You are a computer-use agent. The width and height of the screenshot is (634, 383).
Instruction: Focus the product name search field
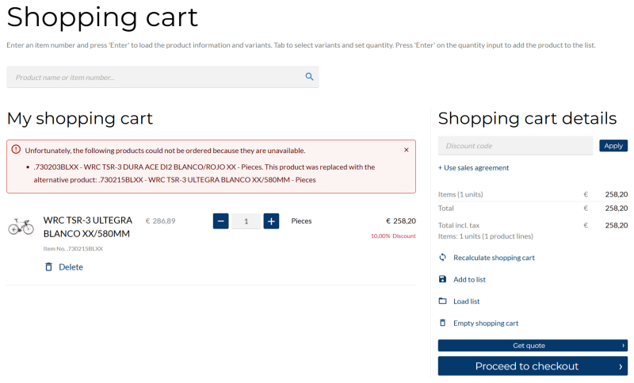[155, 77]
